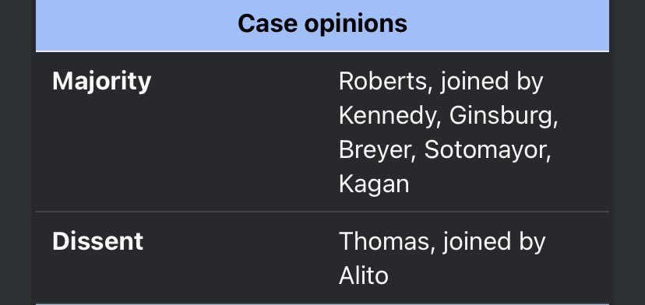Open the Kagan justice name
This screenshot has height=305, width=645.
tap(374, 184)
